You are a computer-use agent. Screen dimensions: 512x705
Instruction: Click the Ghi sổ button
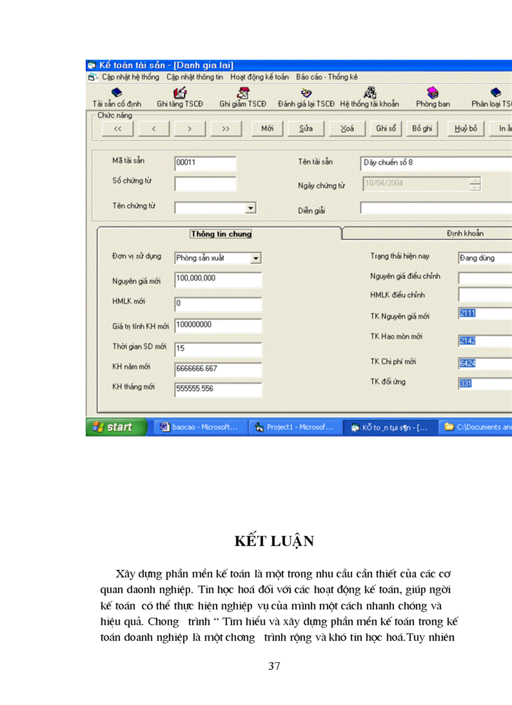pos(386,128)
